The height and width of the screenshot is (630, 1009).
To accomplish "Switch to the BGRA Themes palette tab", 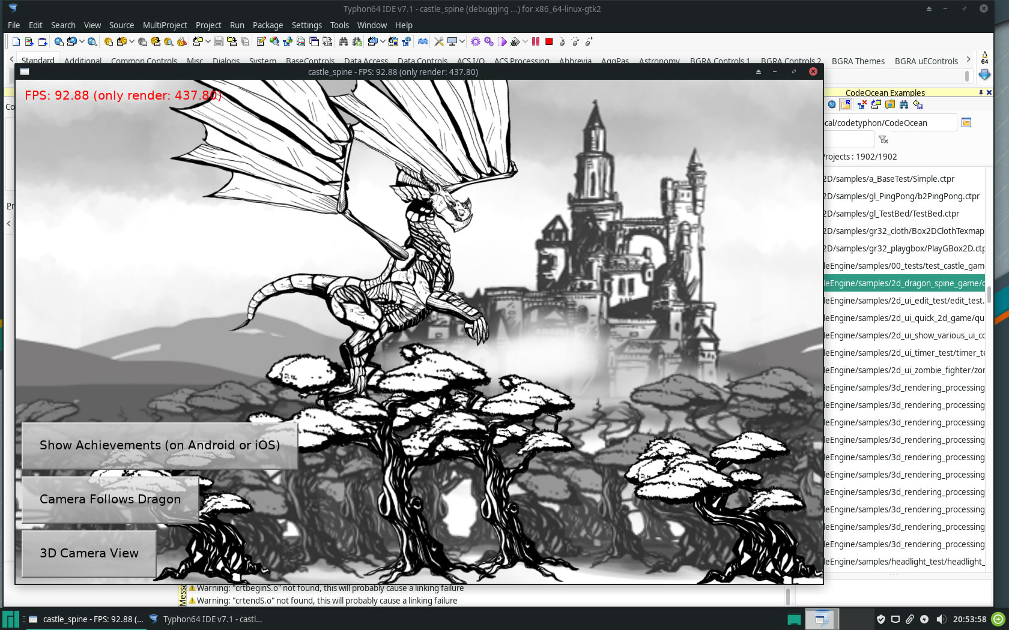I will (858, 61).
